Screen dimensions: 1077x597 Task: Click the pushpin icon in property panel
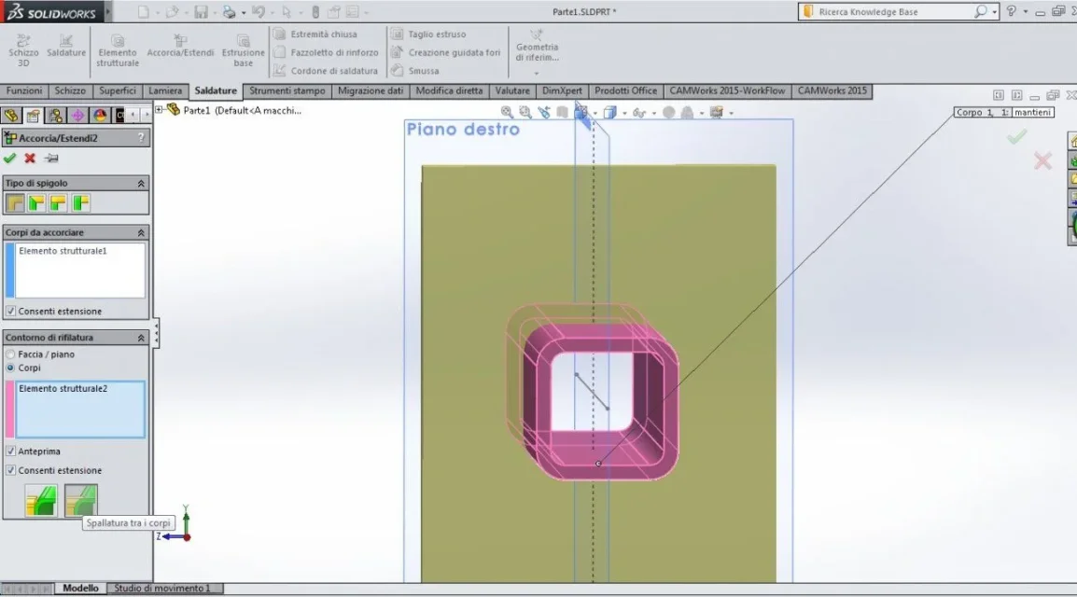pyautogui.click(x=50, y=159)
